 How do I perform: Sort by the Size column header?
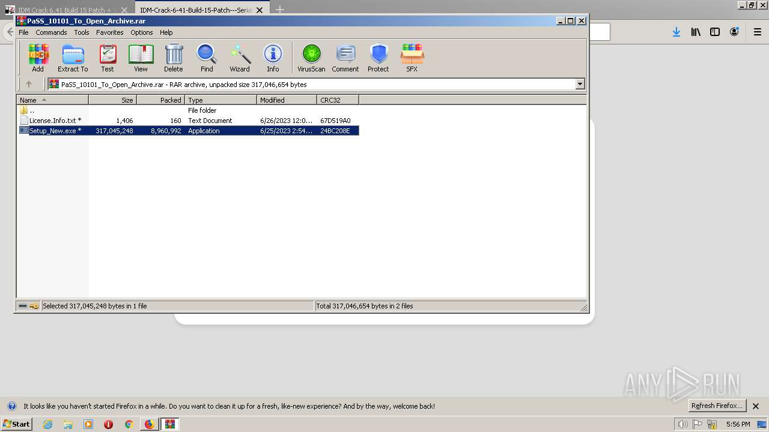(113, 100)
